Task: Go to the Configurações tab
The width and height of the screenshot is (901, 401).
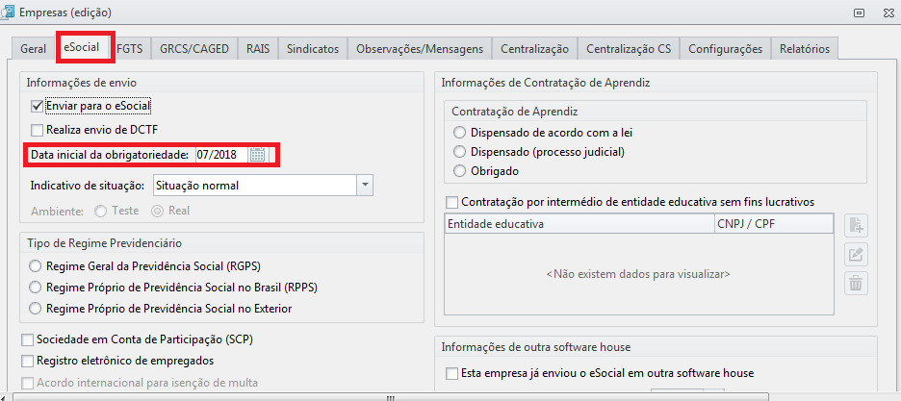Action: pos(725,49)
